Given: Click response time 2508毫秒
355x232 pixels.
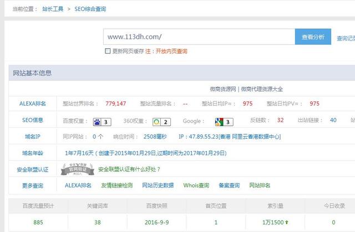Looking at the screenshot, I should pos(155,137).
